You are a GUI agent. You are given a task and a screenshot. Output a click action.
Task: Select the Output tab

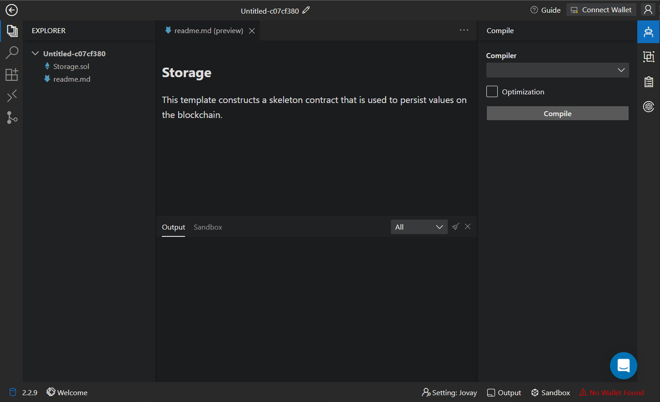pos(173,227)
